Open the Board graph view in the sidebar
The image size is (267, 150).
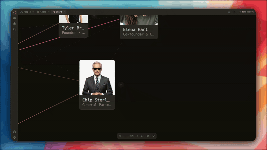pyautogui.click(x=14, y=12)
